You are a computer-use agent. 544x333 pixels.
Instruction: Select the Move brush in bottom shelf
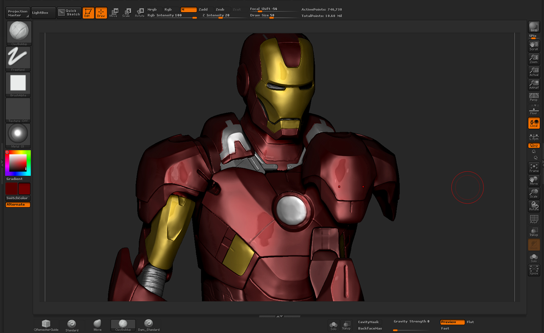(98, 325)
